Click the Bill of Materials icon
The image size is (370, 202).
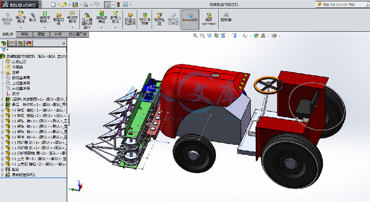145,15
